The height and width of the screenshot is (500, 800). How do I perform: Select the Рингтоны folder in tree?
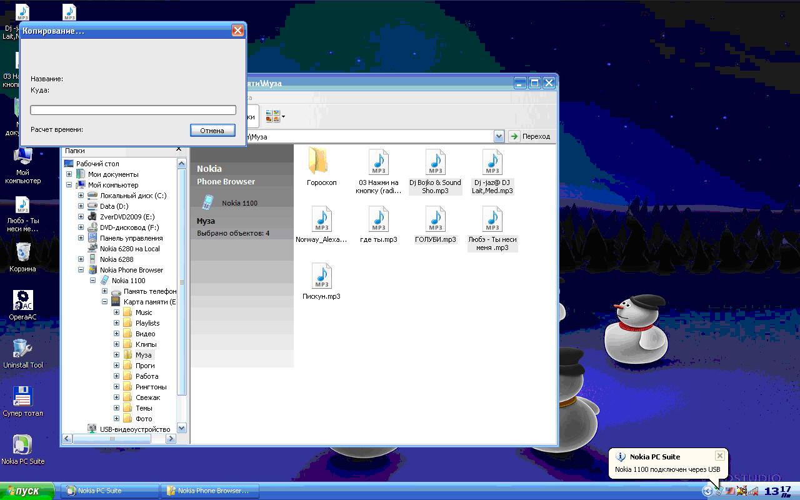151,387
